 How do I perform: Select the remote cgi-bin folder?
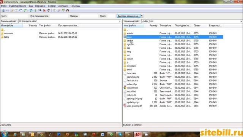[130, 44]
